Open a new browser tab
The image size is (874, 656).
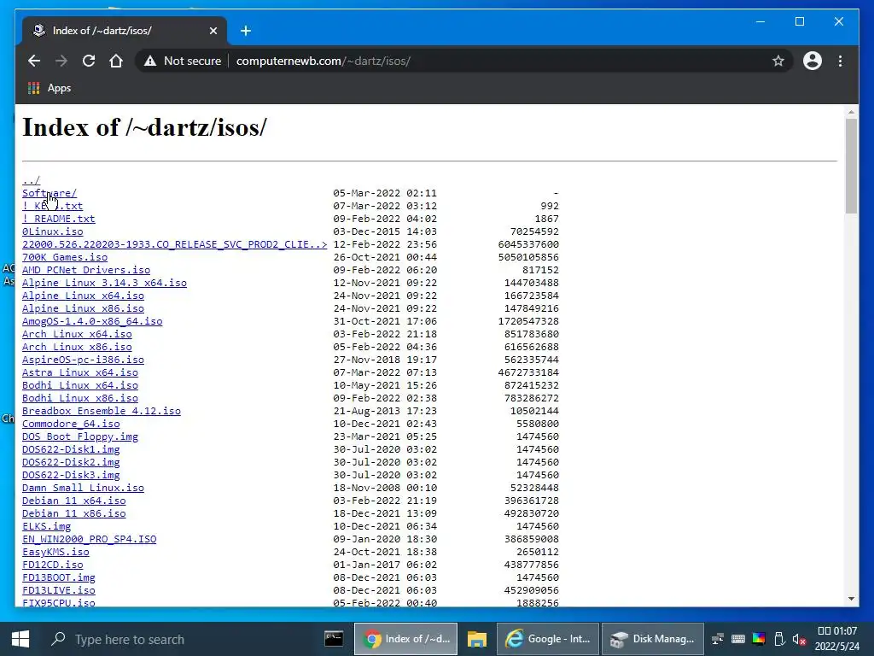(246, 31)
